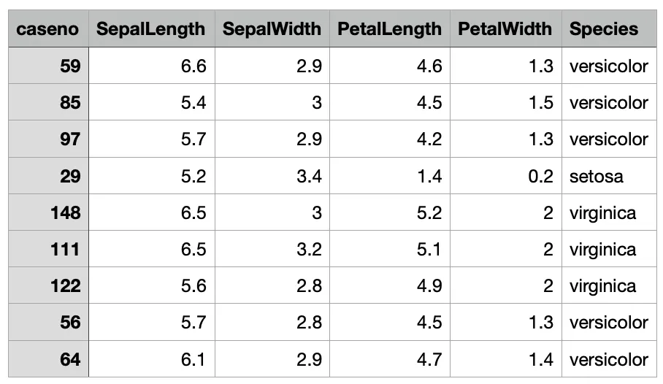The image size is (663, 384).
Task: Click the PetalWidth column header
Action: coord(505,29)
